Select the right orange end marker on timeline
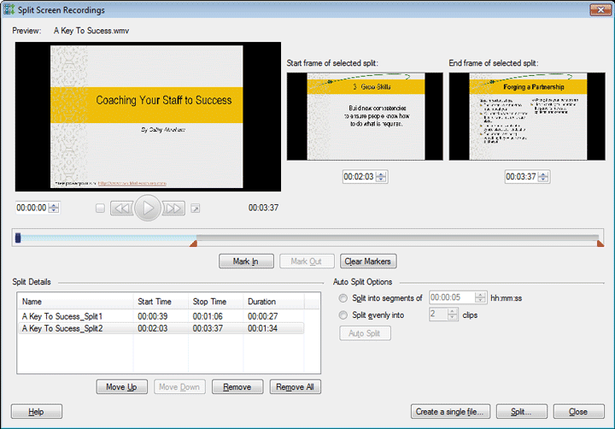This screenshot has width=615, height=429. [600, 244]
